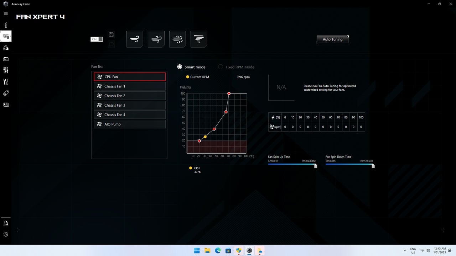Select the Standard fan preset (two winds)

156,39
